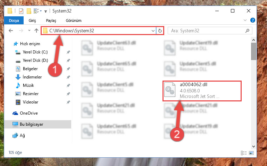The height and width of the screenshot is (166, 267).
Task: Expand the ribbon chevron
Action: tap(245, 20)
